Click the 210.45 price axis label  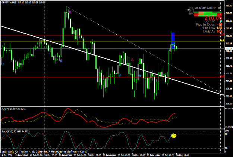click(229, 28)
